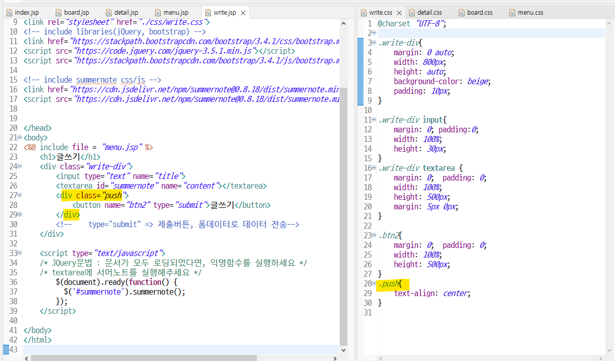615x361 pixels.
Task: Click "write-div" class value on line 24
Action: (x=108, y=166)
